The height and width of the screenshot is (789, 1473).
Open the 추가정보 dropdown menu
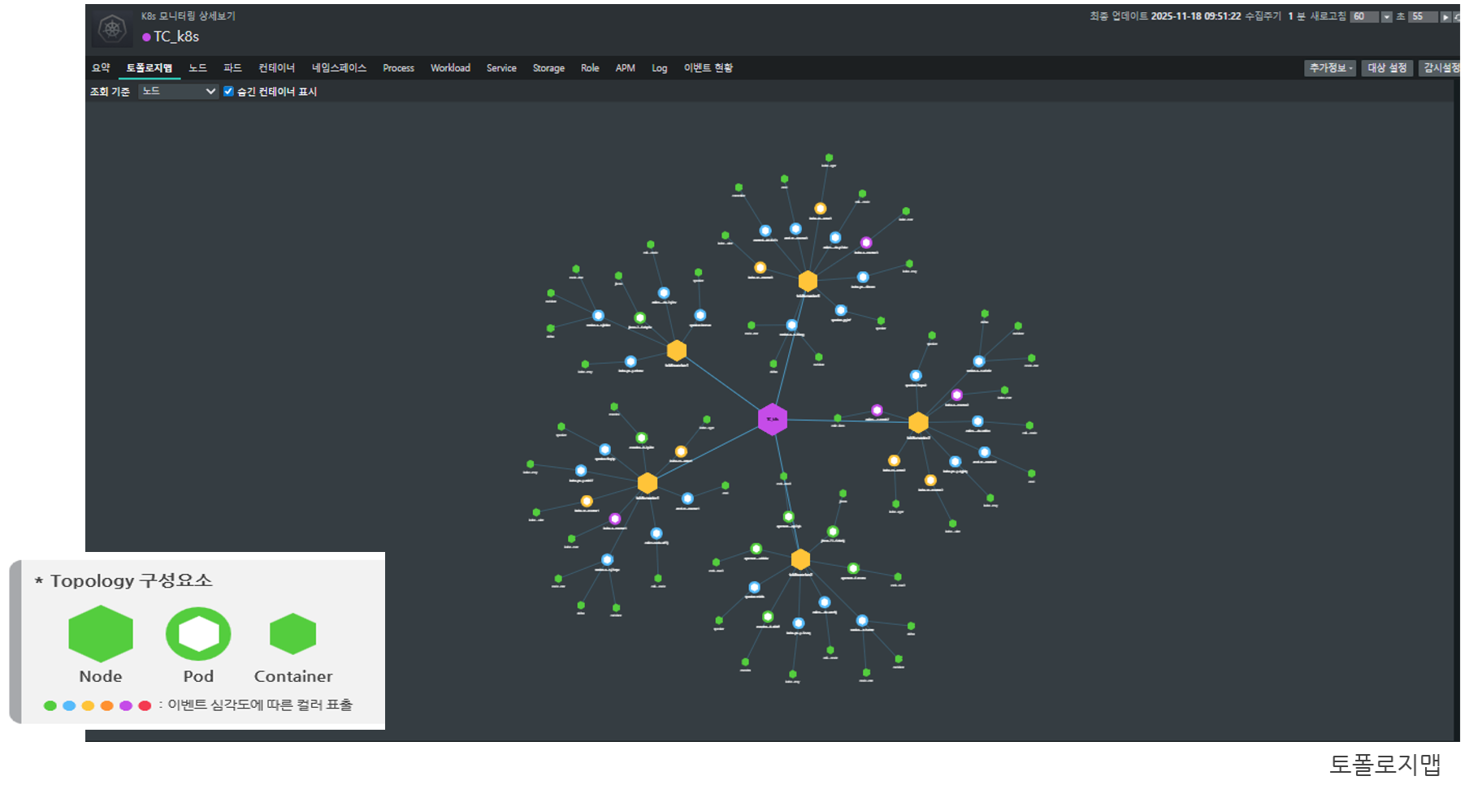click(1330, 68)
